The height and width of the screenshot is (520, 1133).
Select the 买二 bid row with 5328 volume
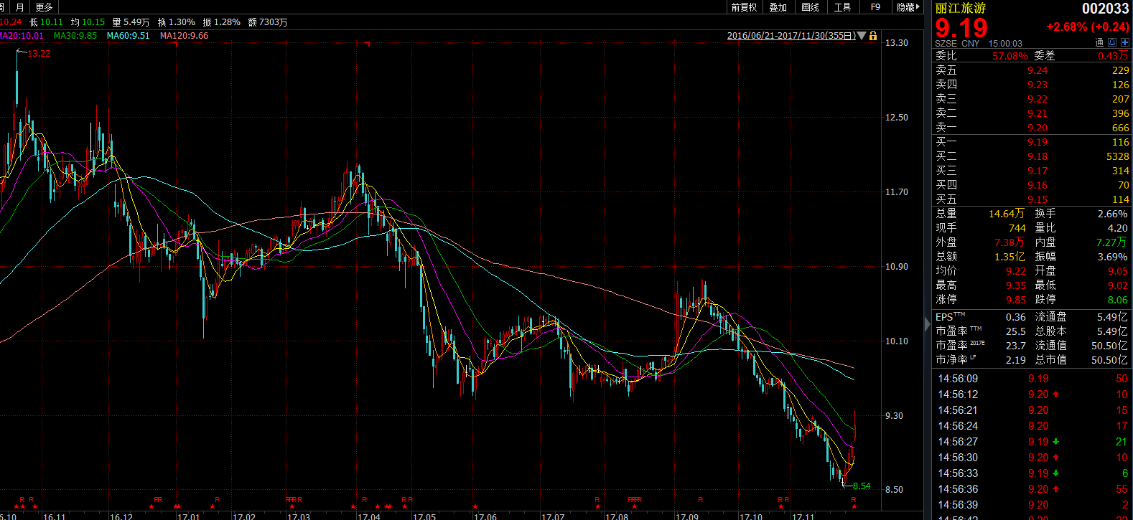[1032, 156]
